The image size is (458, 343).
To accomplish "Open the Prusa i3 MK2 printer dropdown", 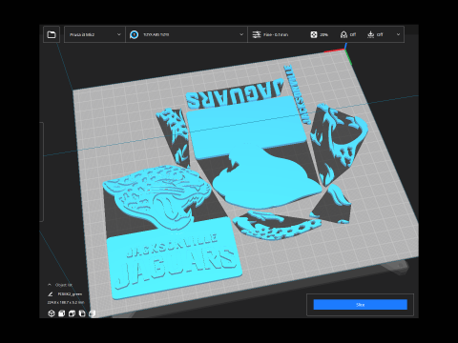I will (94, 34).
